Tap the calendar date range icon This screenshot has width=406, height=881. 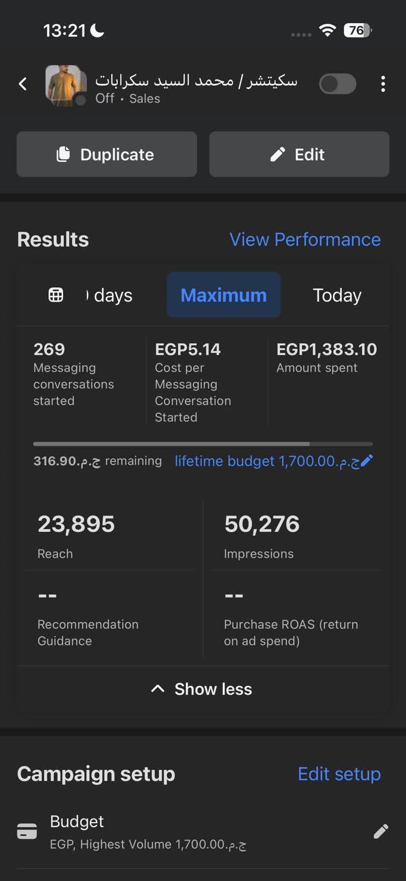(x=56, y=295)
